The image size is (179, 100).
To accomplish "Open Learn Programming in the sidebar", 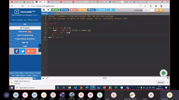I will 25,35.
